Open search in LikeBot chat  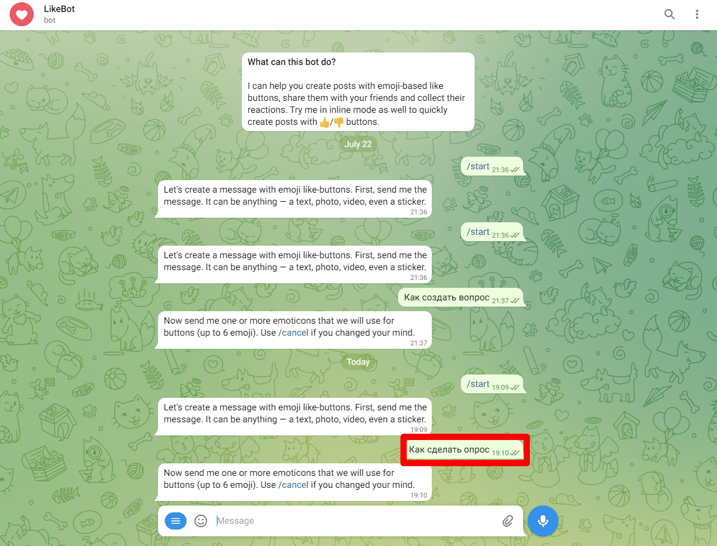pyautogui.click(x=670, y=14)
